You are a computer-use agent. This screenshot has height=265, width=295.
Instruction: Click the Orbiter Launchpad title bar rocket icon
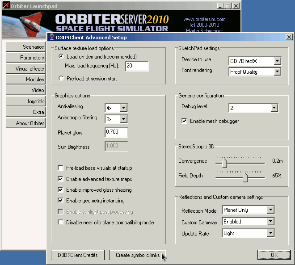[6, 5]
